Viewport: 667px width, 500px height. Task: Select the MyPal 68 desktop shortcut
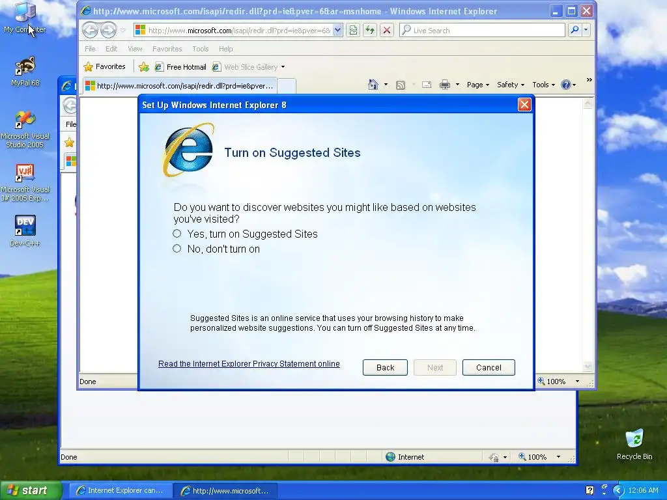point(25,71)
